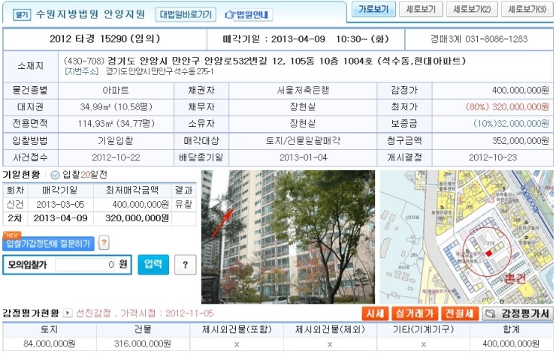Screen dimensions: 556x354
Task: Click the orange 전월세 button
Action: pyautogui.click(x=459, y=313)
